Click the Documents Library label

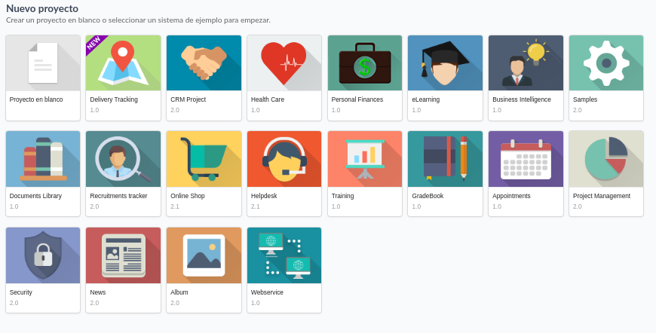pyautogui.click(x=35, y=196)
